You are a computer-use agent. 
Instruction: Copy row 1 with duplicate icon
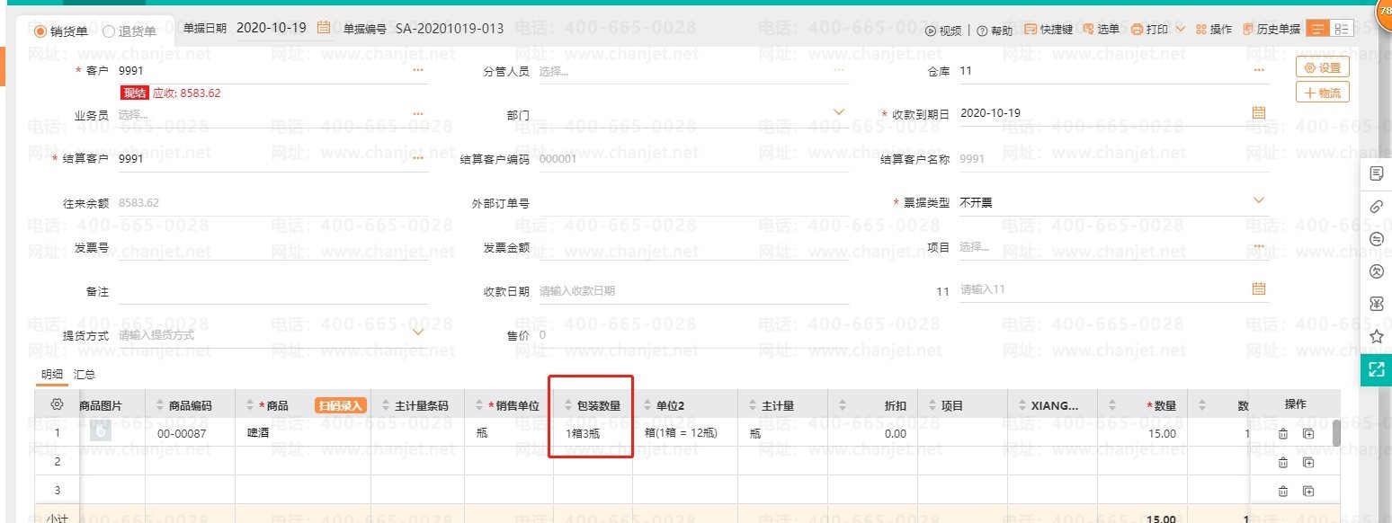tap(1308, 434)
